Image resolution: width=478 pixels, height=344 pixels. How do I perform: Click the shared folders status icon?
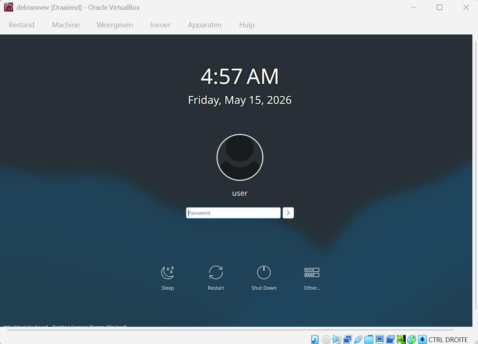point(369,340)
